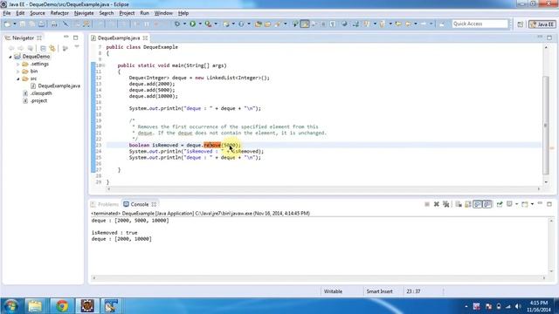Screen dimensions: 559x314
Task: Click Navigator Forward arrow icon
Action: coord(21,48)
